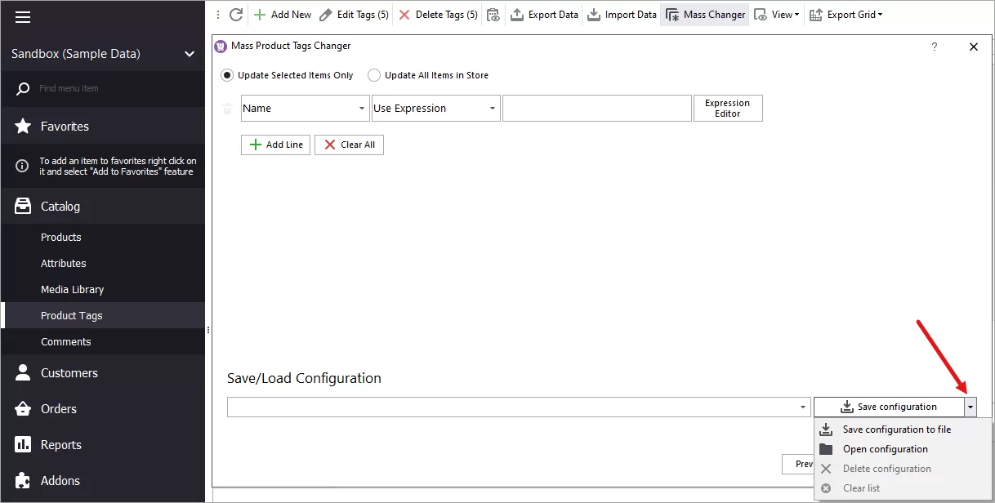Image resolution: width=995 pixels, height=503 pixels.
Task: Open the View dropdown in the toolbar
Action: 775,14
